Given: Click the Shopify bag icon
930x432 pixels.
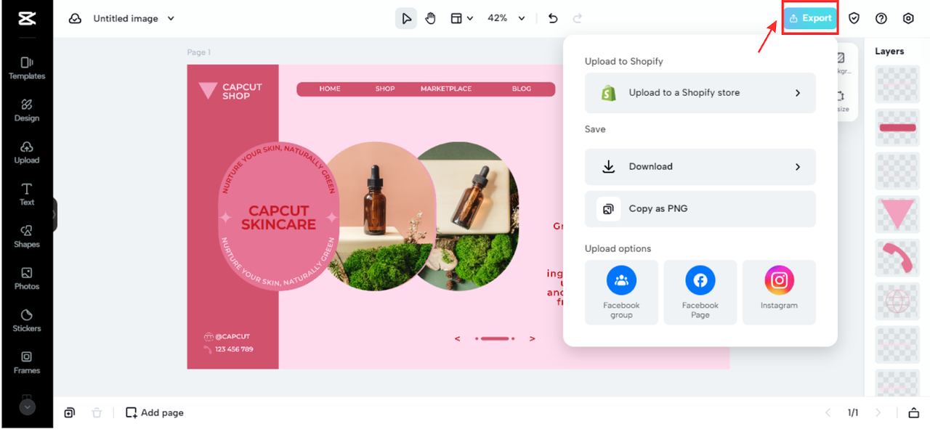Looking at the screenshot, I should [608, 93].
